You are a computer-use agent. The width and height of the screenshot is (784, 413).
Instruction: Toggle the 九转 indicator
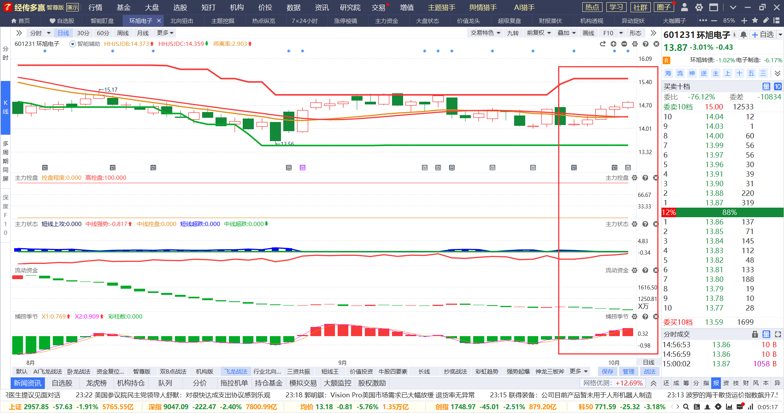pyautogui.click(x=513, y=33)
